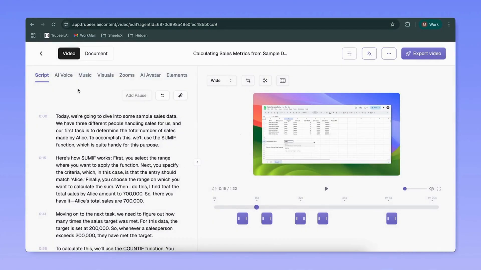The image size is (481, 270).
Task: Switch to the AI Voice tab
Action: (63, 75)
